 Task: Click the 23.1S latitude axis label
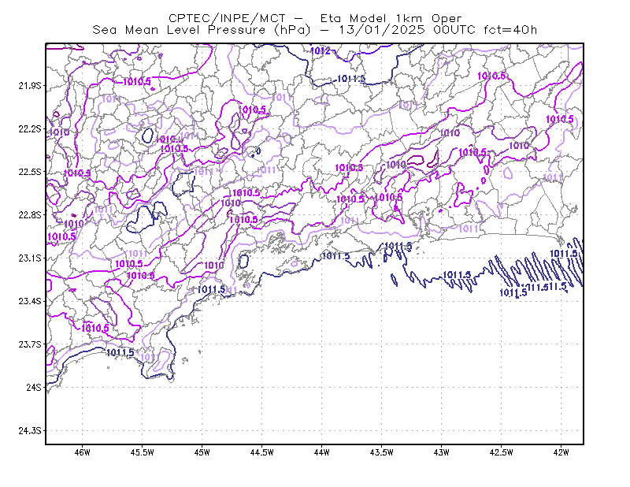tap(30, 258)
